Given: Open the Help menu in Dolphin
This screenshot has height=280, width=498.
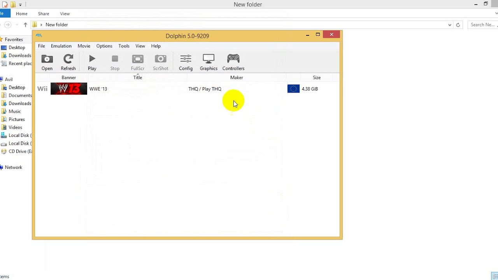Looking at the screenshot, I should [x=156, y=46].
